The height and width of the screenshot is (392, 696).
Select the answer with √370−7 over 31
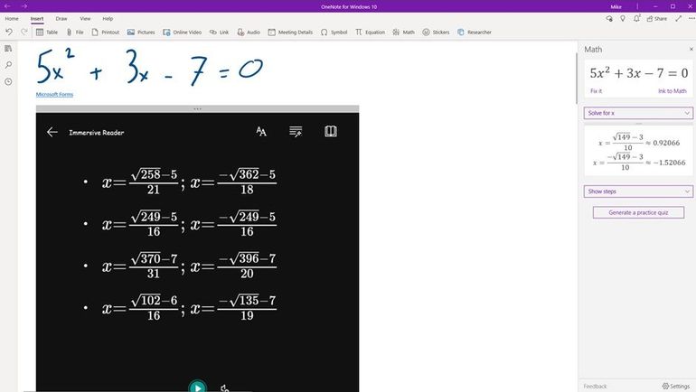pyautogui.click(x=189, y=266)
